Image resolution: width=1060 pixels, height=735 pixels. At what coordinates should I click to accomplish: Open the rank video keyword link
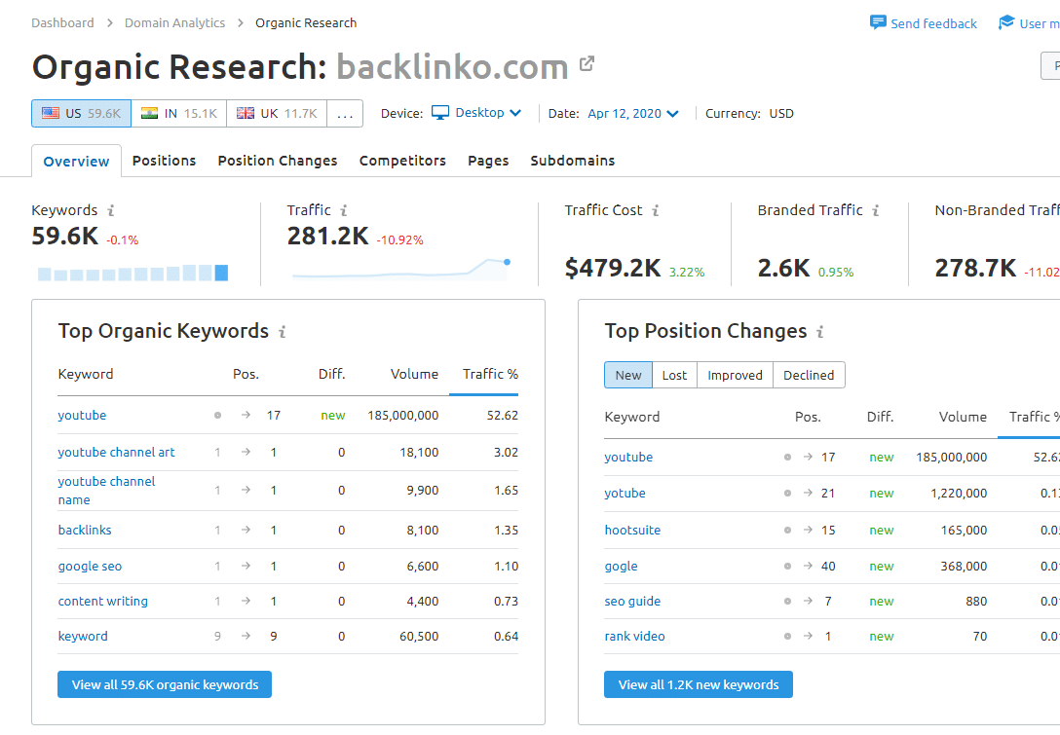pyautogui.click(x=634, y=637)
